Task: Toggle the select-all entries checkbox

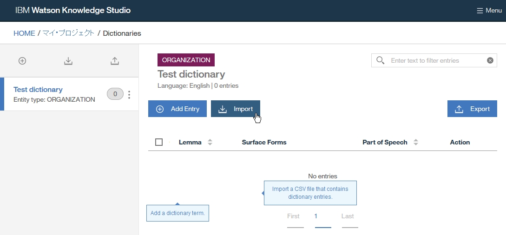Action: [x=159, y=142]
